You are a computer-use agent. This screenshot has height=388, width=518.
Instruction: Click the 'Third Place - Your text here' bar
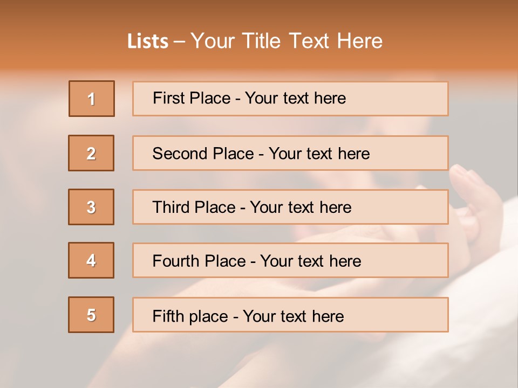pos(290,207)
